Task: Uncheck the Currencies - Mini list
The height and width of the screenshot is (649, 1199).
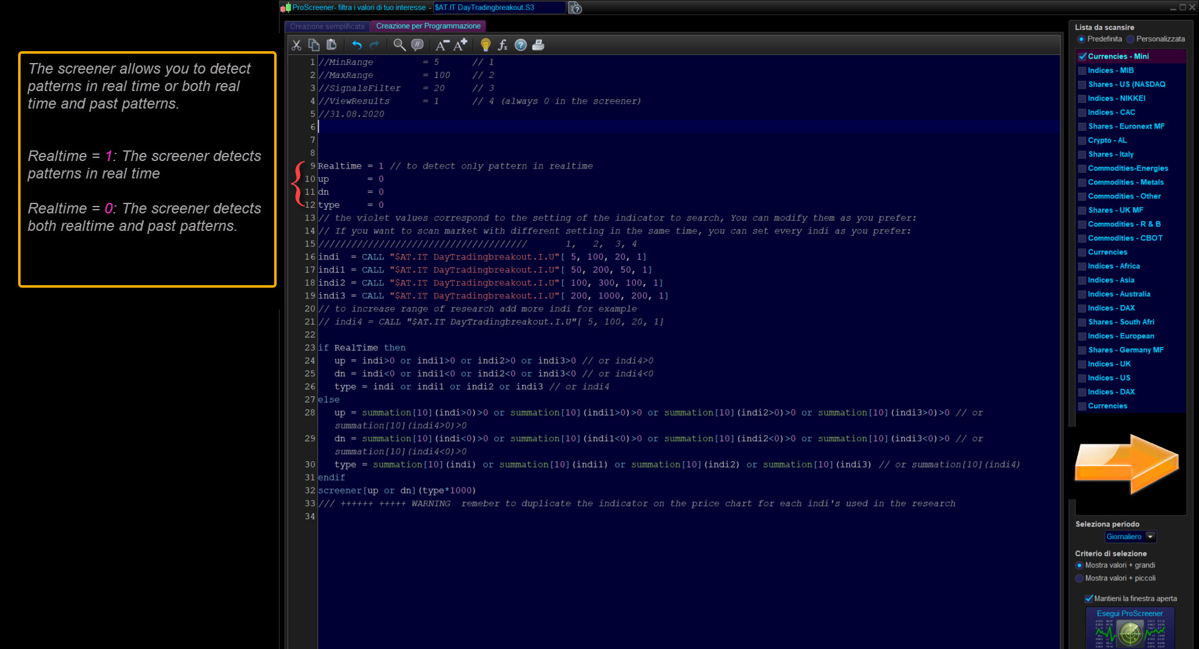Action: [1082, 56]
